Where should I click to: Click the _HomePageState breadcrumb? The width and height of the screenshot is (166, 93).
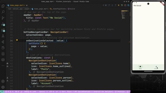[x=59, y=9]
